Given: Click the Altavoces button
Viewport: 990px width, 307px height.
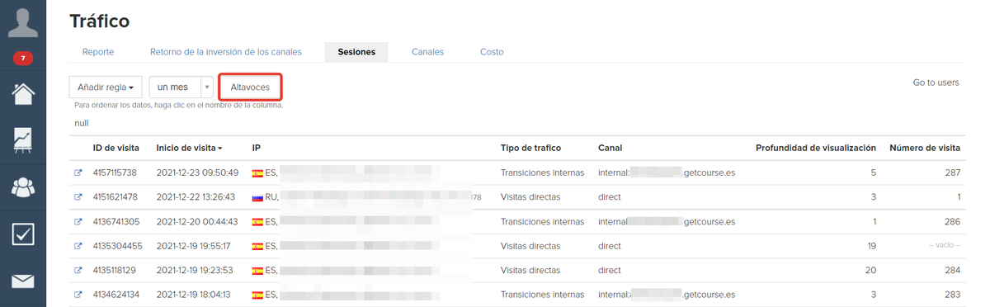Looking at the screenshot, I should (x=250, y=87).
